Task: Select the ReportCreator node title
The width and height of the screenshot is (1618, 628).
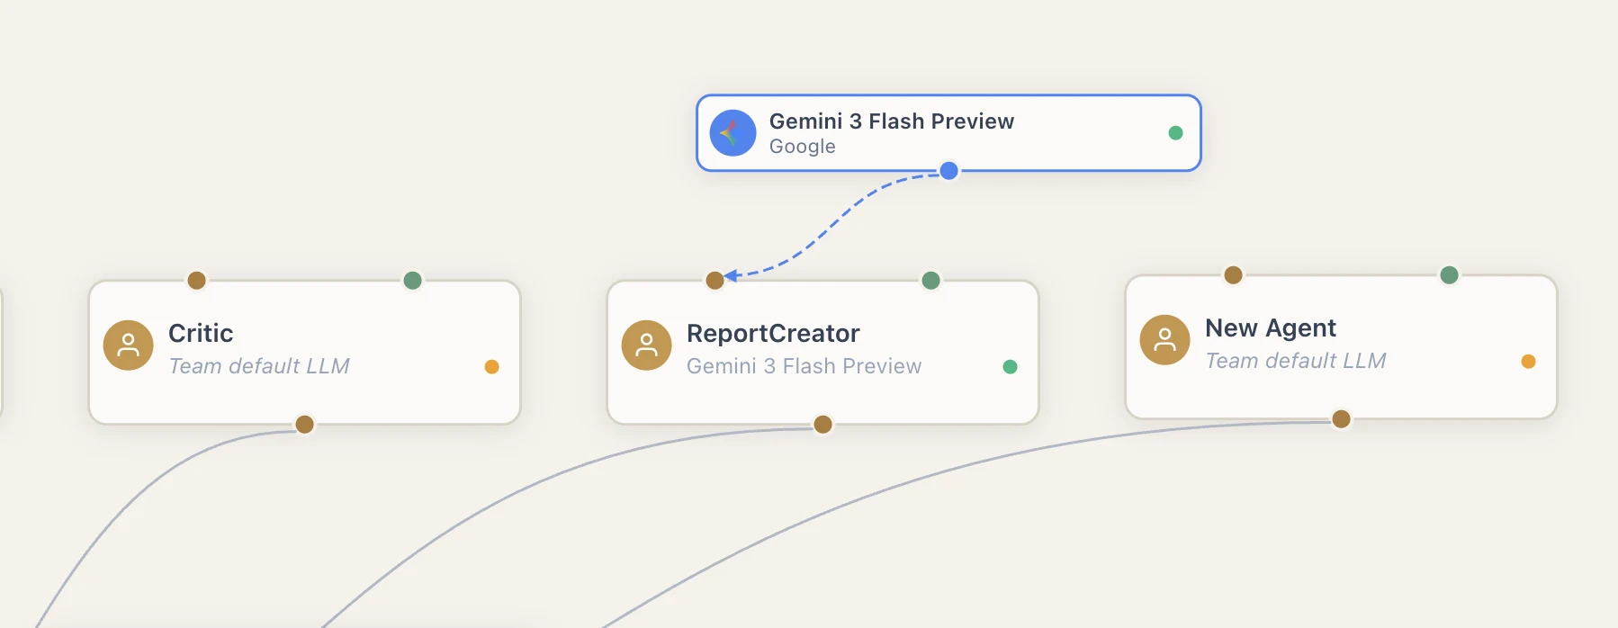Action: point(773,334)
